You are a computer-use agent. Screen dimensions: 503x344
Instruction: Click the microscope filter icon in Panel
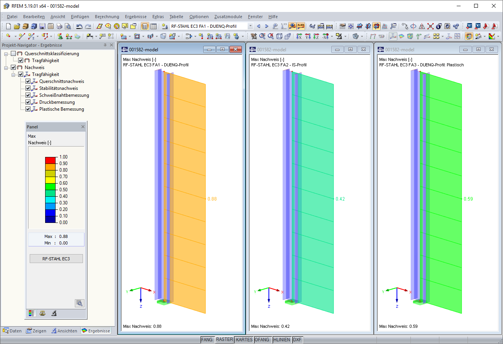coord(54,313)
